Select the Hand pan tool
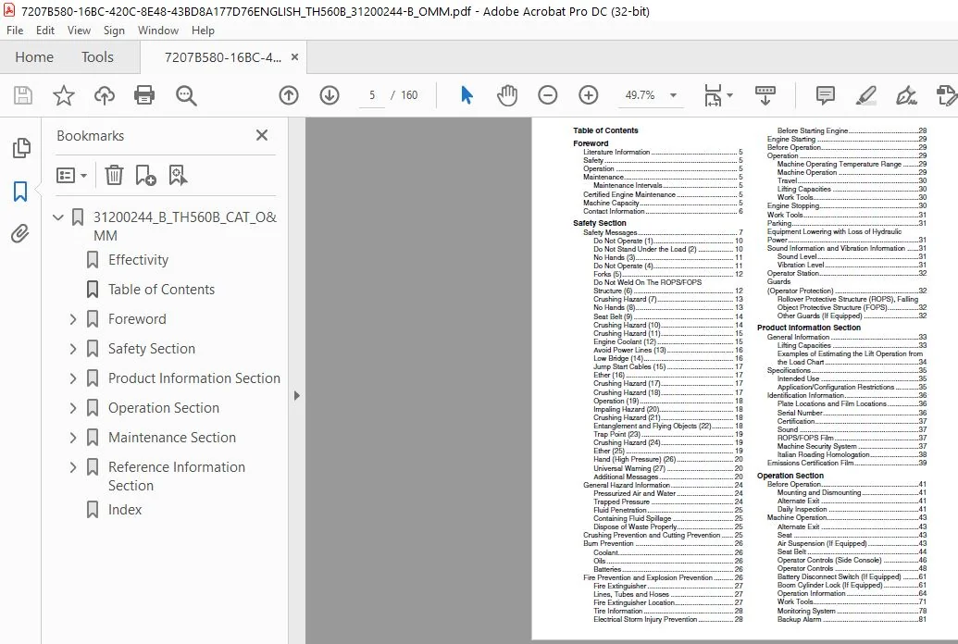This screenshot has width=958, height=644. tap(507, 95)
